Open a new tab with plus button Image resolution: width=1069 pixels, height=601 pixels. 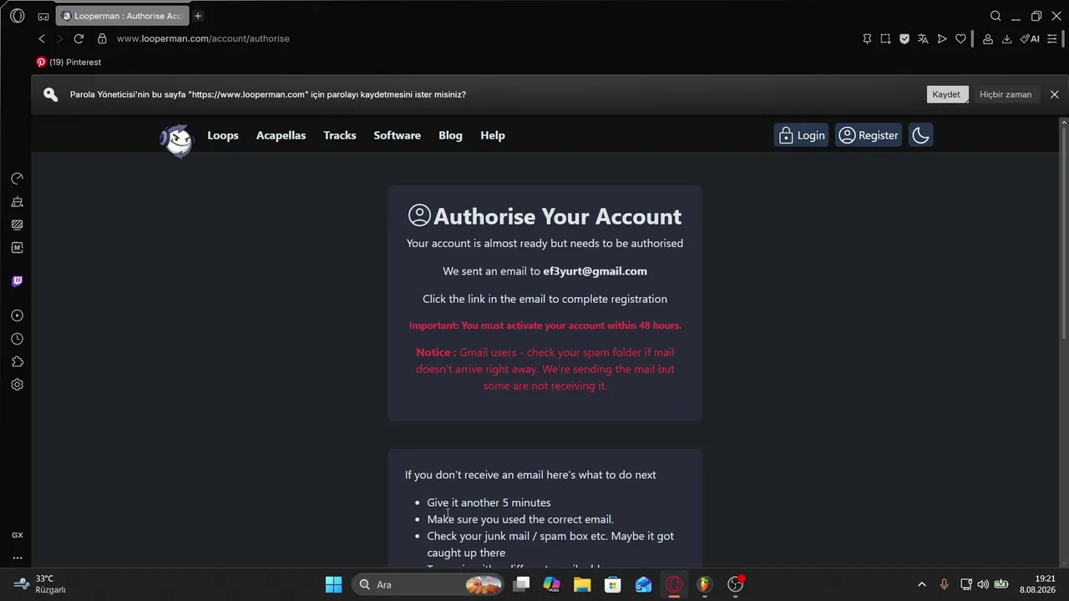(198, 16)
